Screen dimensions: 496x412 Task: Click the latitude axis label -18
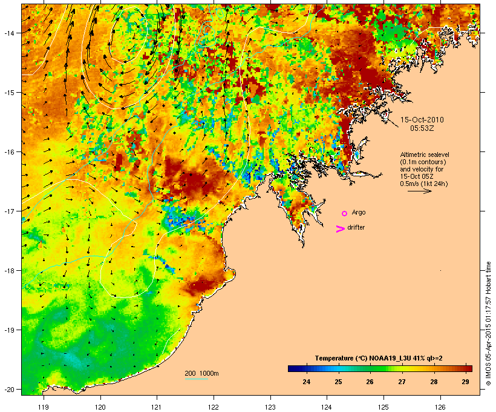(8, 270)
